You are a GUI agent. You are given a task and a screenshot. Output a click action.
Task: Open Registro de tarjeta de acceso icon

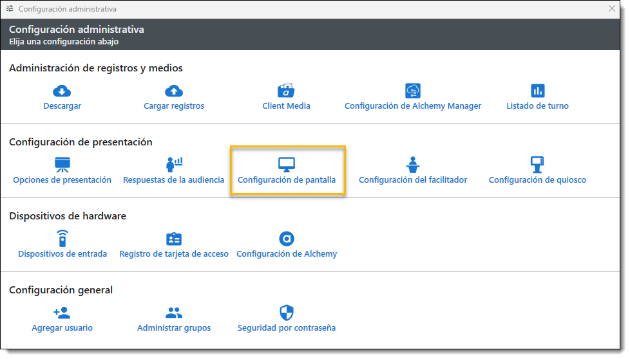point(174,239)
